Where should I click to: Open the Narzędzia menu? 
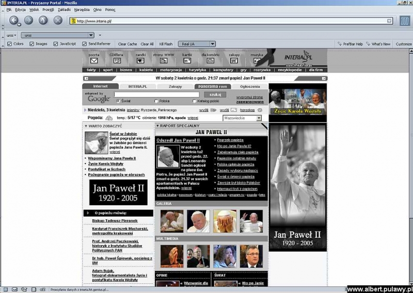point(82,10)
